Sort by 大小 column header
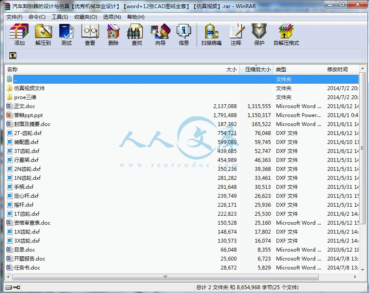Screen dimensions: 369x293 tap(222, 70)
